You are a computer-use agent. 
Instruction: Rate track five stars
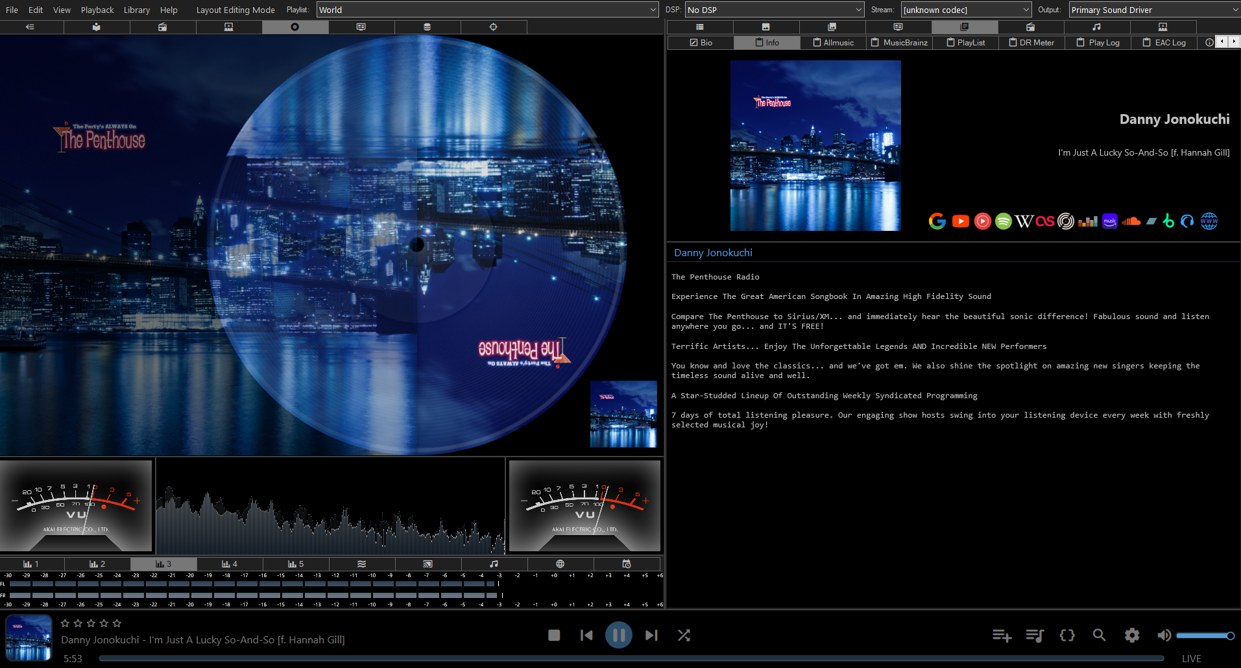(x=117, y=623)
